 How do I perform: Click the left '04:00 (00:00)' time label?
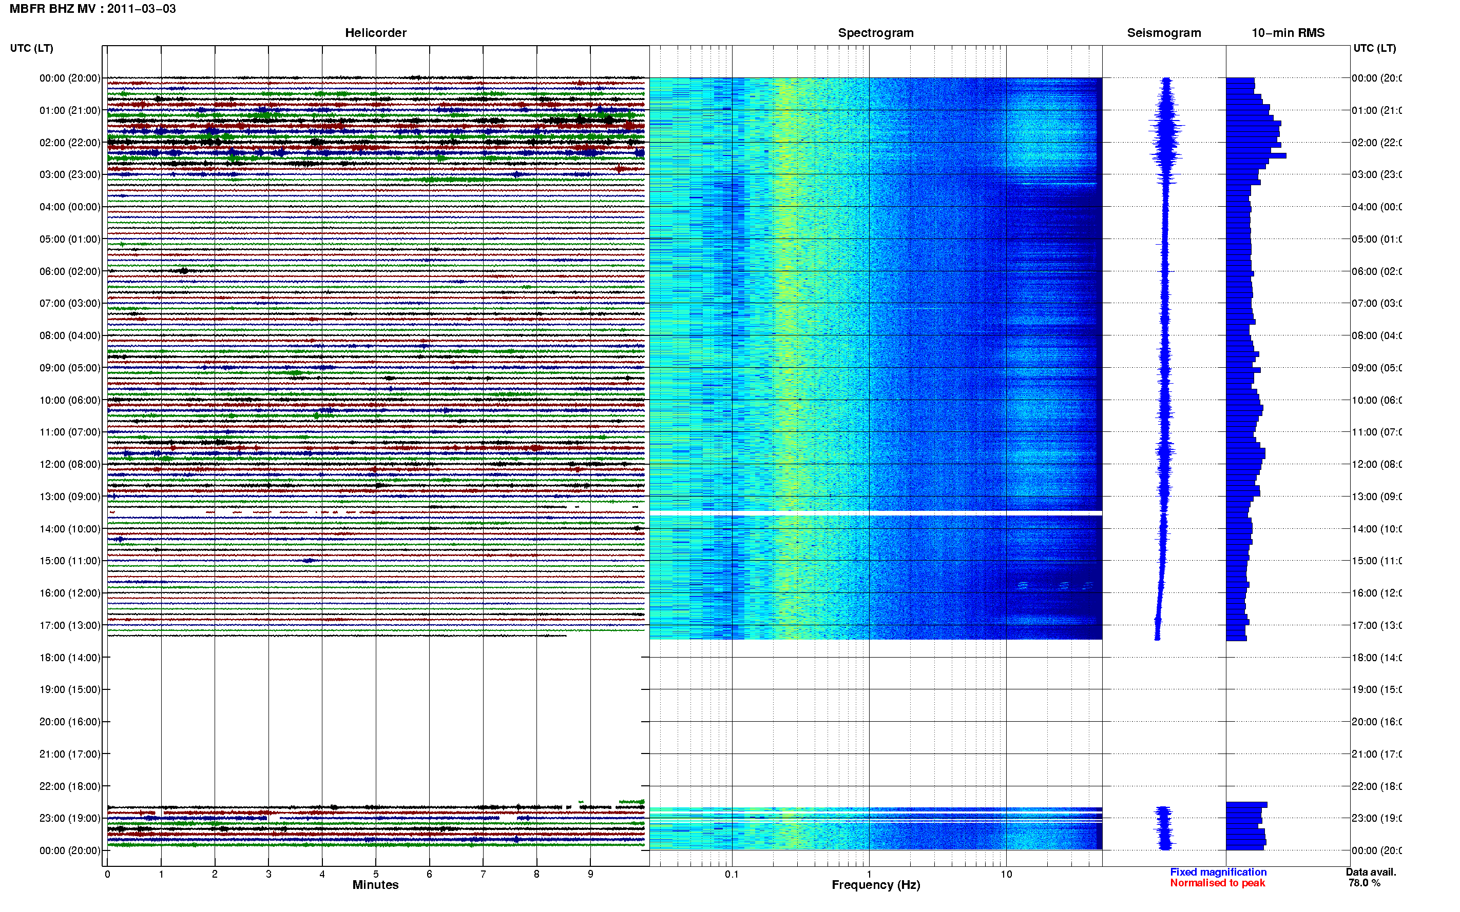70,207
